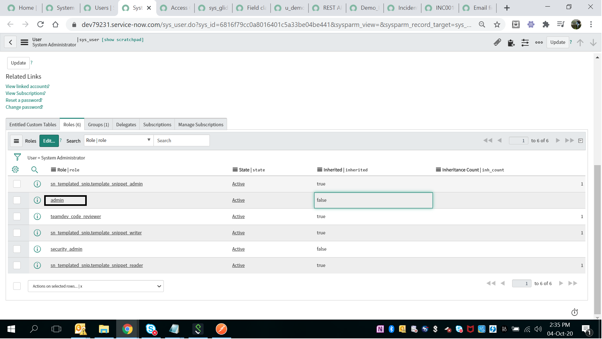The image size is (602, 339).
Task: Switch to Entitled Custom Tables tab
Action: tap(33, 125)
